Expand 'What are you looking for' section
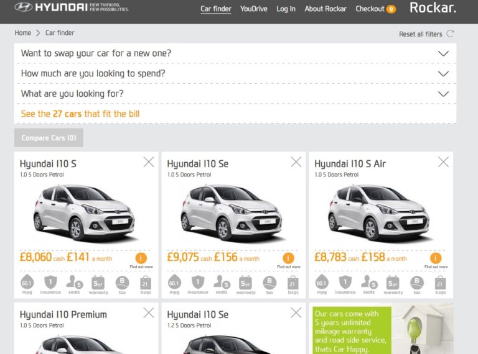This screenshot has height=354, width=478. pyautogui.click(x=235, y=94)
